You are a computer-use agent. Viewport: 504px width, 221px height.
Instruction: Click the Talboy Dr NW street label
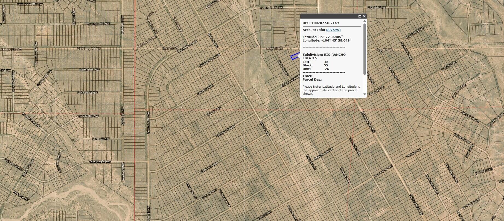point(311,163)
